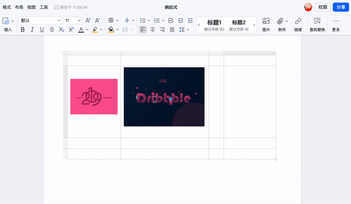The width and height of the screenshot is (351, 204).
Task: Select the pink 2019 image
Action: click(x=94, y=96)
